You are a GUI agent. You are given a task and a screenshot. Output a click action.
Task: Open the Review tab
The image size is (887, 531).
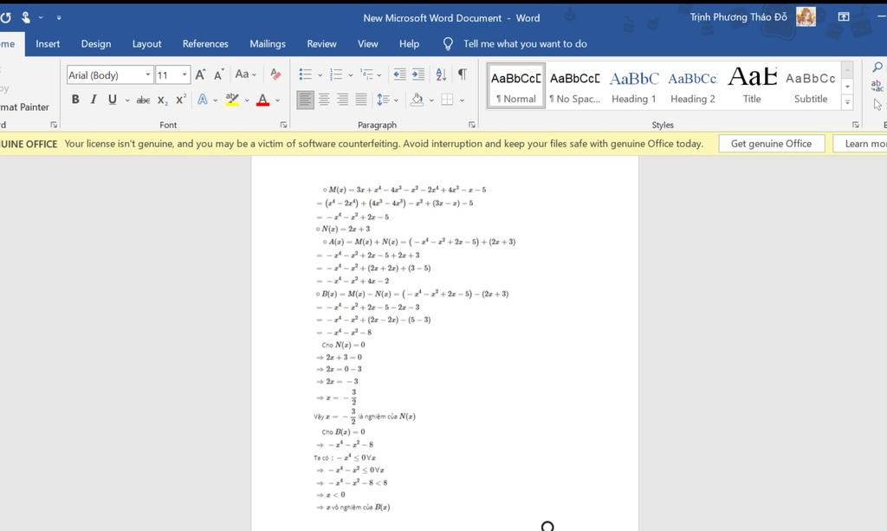tap(322, 43)
